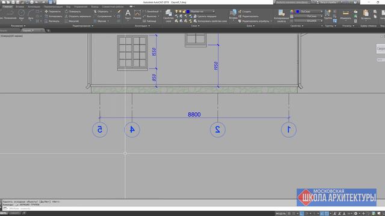Open the Group (Группа) tool
The image size is (385, 216).
328,14
